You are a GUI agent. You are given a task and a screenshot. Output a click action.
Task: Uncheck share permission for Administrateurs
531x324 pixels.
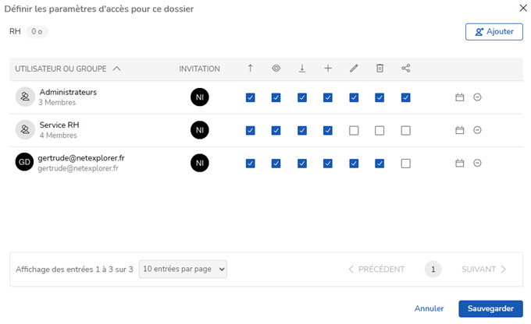pyautogui.click(x=405, y=97)
